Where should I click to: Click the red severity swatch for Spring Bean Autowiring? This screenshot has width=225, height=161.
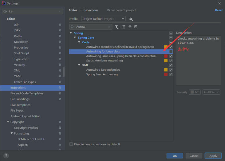pos(166,74)
